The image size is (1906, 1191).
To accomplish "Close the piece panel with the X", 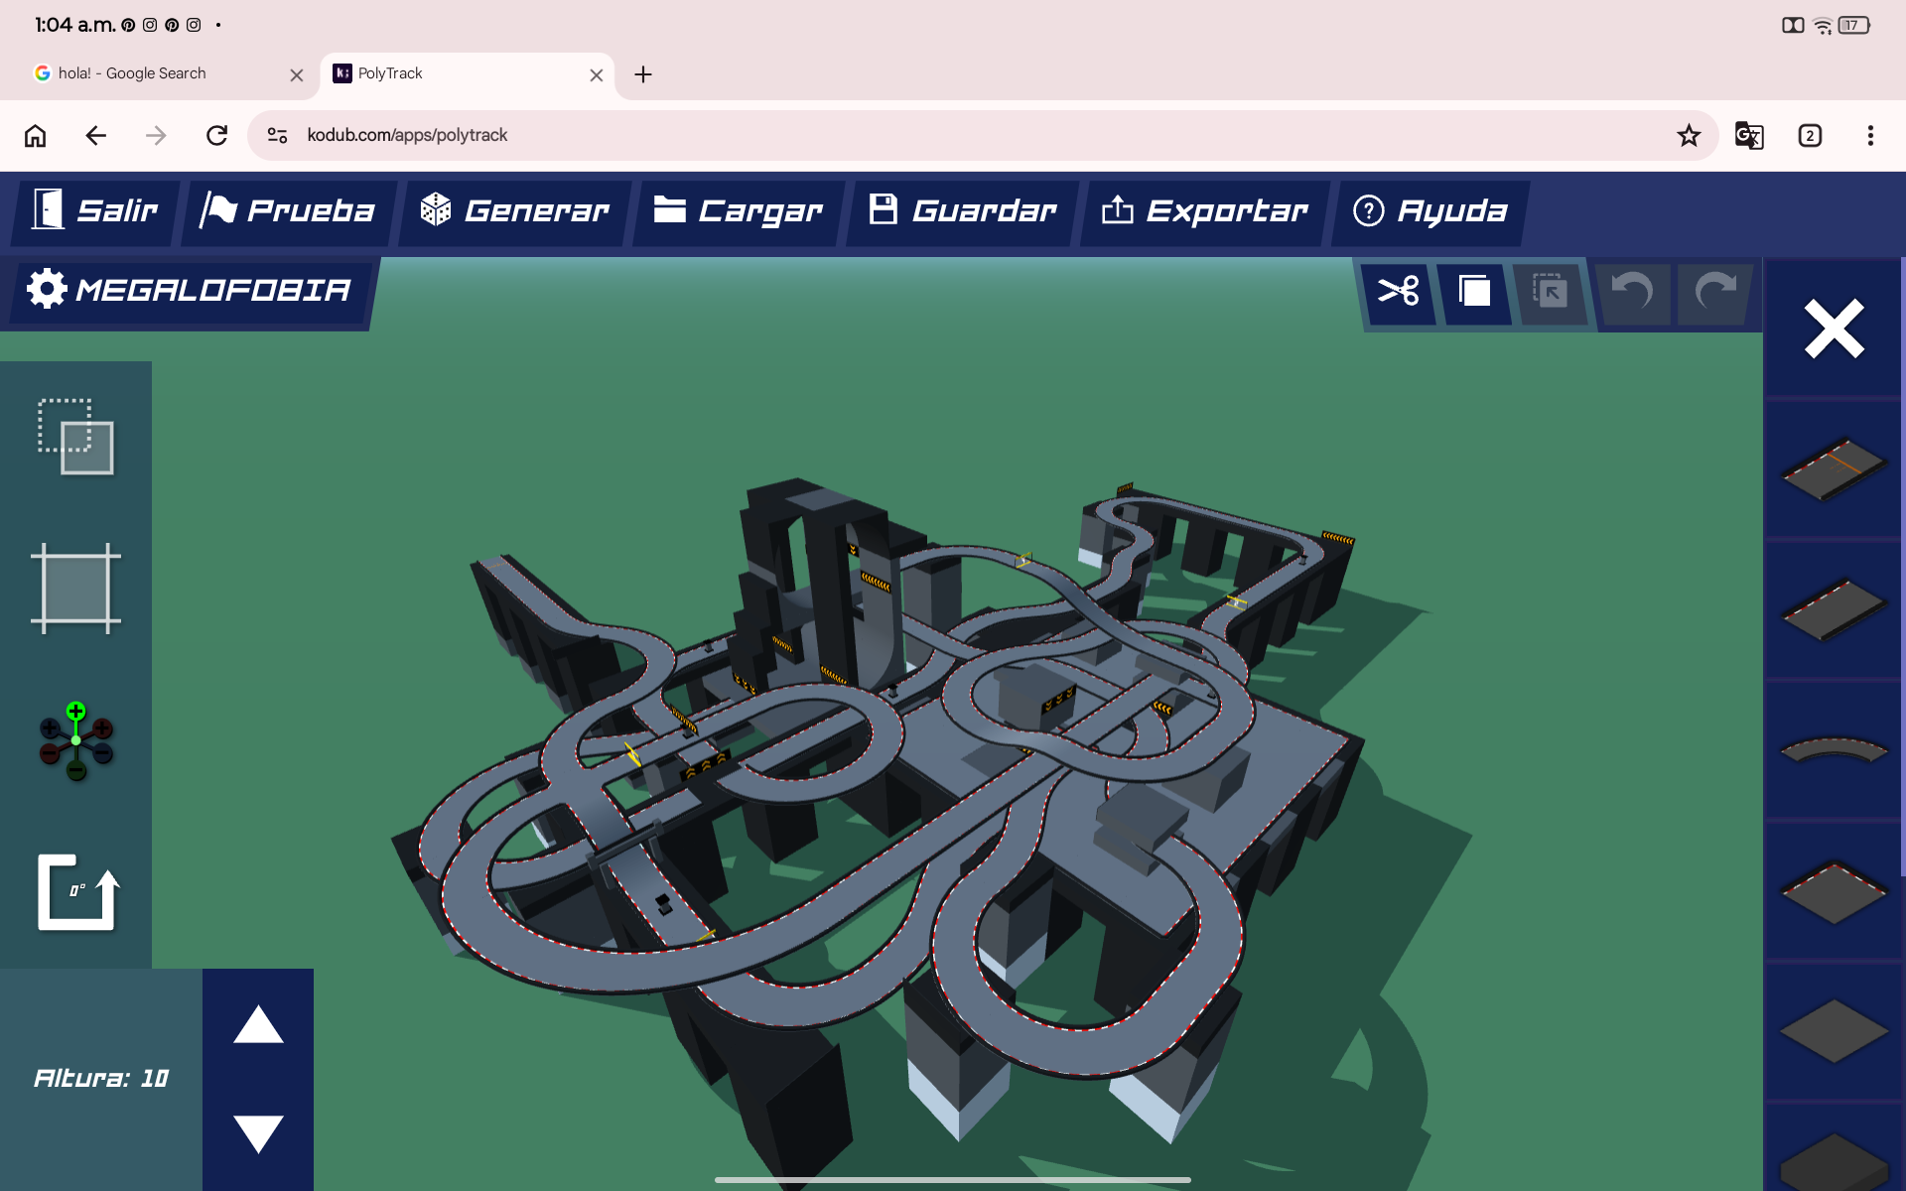I will point(1834,329).
